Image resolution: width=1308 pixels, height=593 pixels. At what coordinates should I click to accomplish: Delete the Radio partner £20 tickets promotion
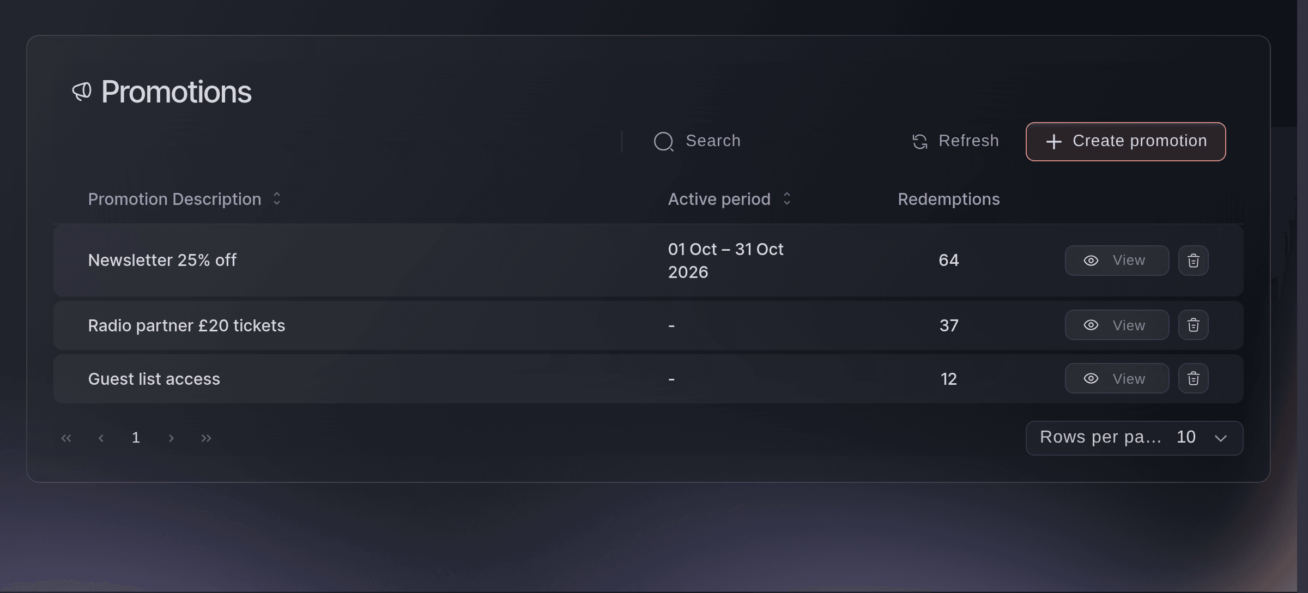1193,325
